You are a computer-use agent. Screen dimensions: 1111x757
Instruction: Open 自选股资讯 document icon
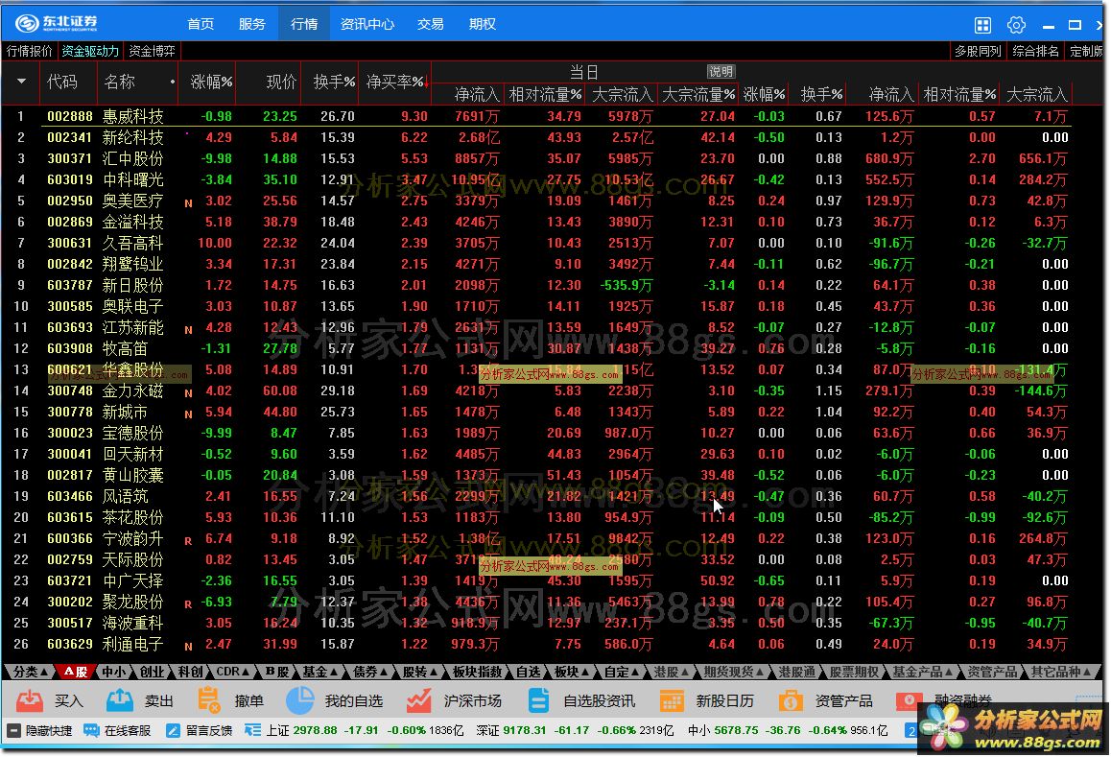point(538,700)
